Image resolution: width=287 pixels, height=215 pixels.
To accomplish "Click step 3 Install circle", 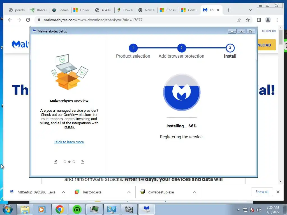I will click(230, 48).
